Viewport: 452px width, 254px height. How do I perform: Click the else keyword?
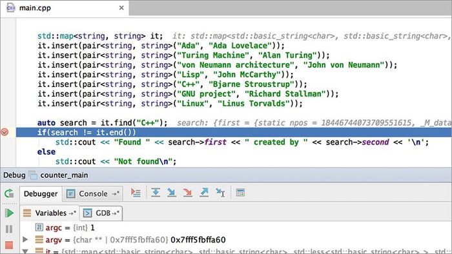46,151
